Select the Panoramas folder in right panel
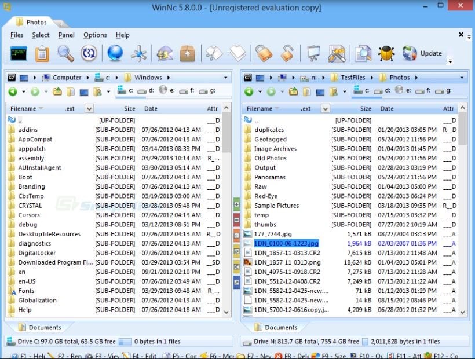The height and width of the screenshot is (359, 475). click(x=350, y=177)
